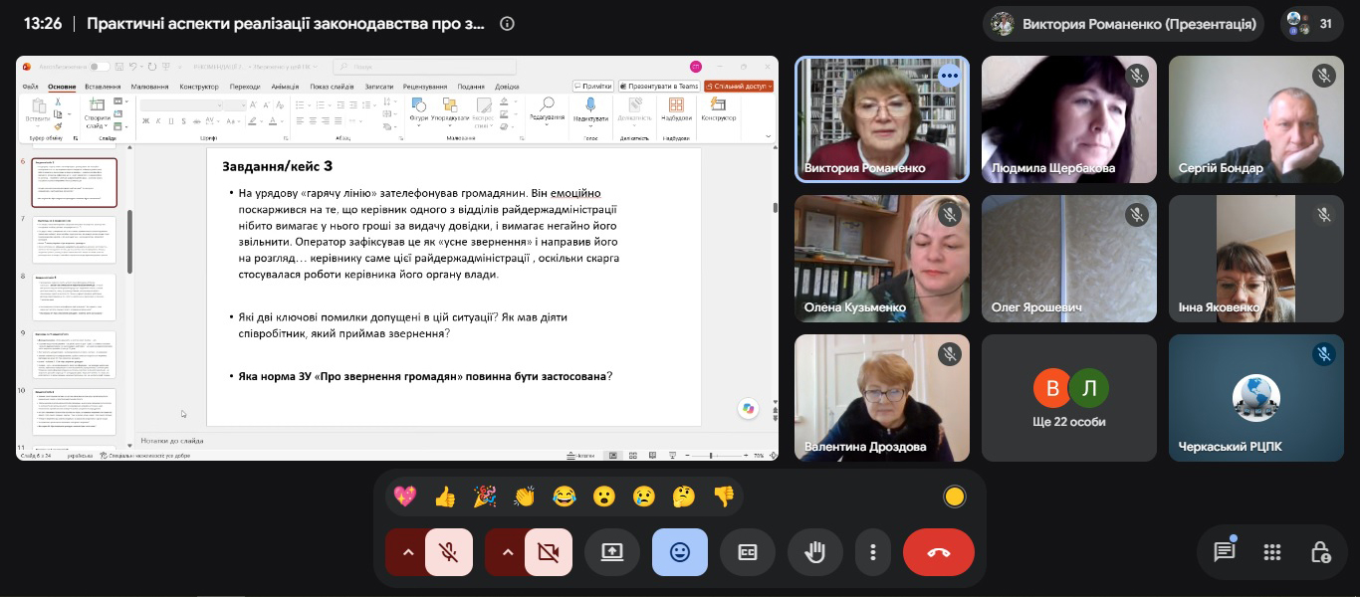The height and width of the screenshot is (597, 1360).
Task: Expand camera video settings arrow
Action: [506, 552]
